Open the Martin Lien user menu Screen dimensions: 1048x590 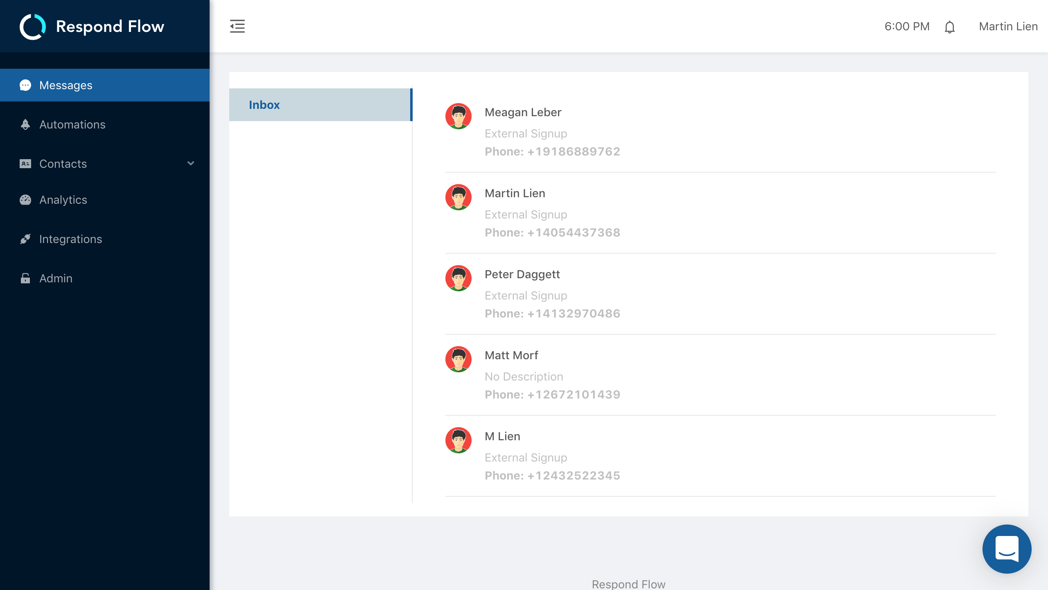[x=1008, y=27]
